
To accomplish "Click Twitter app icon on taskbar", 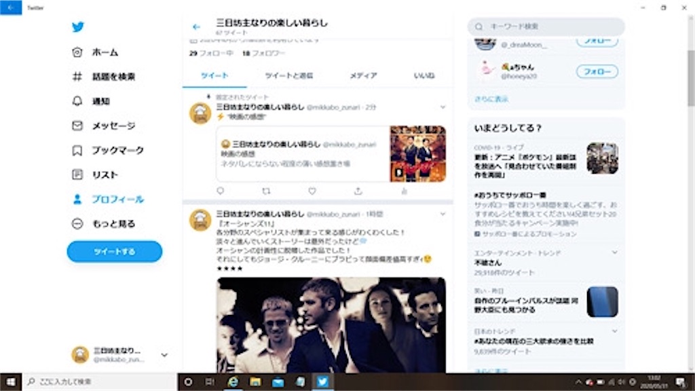I will pyautogui.click(x=322, y=381).
